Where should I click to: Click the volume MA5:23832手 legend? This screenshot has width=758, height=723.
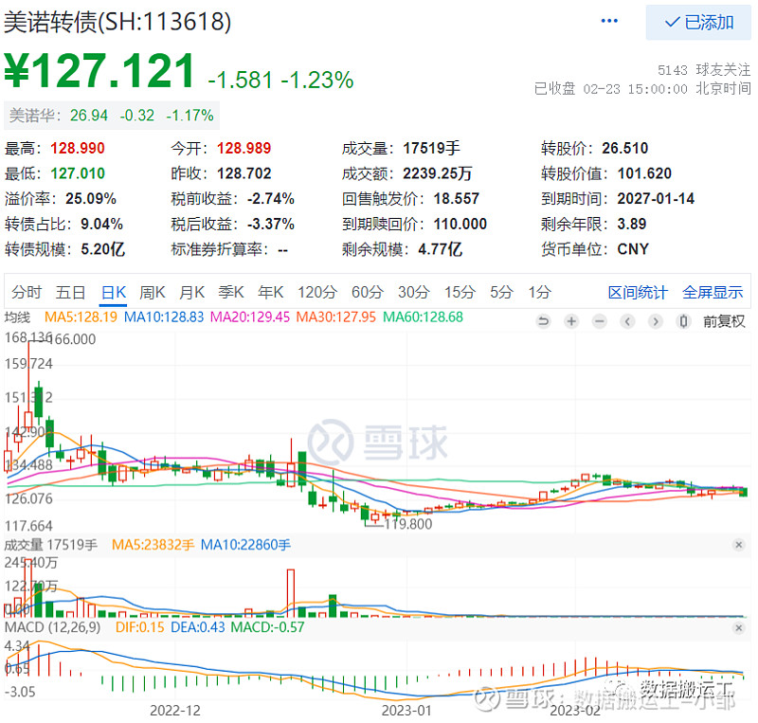click(153, 545)
